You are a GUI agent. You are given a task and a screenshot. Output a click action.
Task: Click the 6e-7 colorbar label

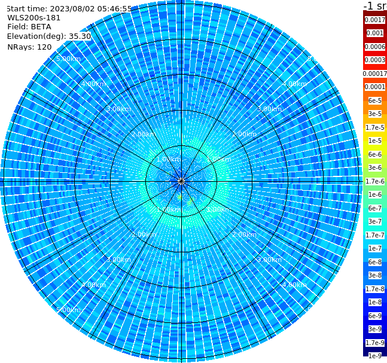(x=375, y=208)
